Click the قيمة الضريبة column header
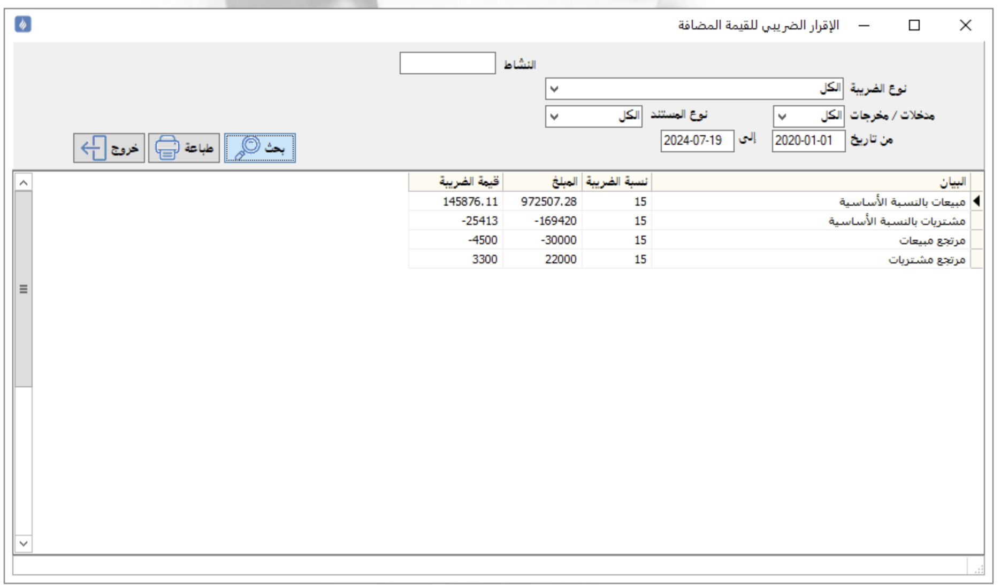Image resolution: width=1001 pixels, height=585 pixels. (456, 182)
